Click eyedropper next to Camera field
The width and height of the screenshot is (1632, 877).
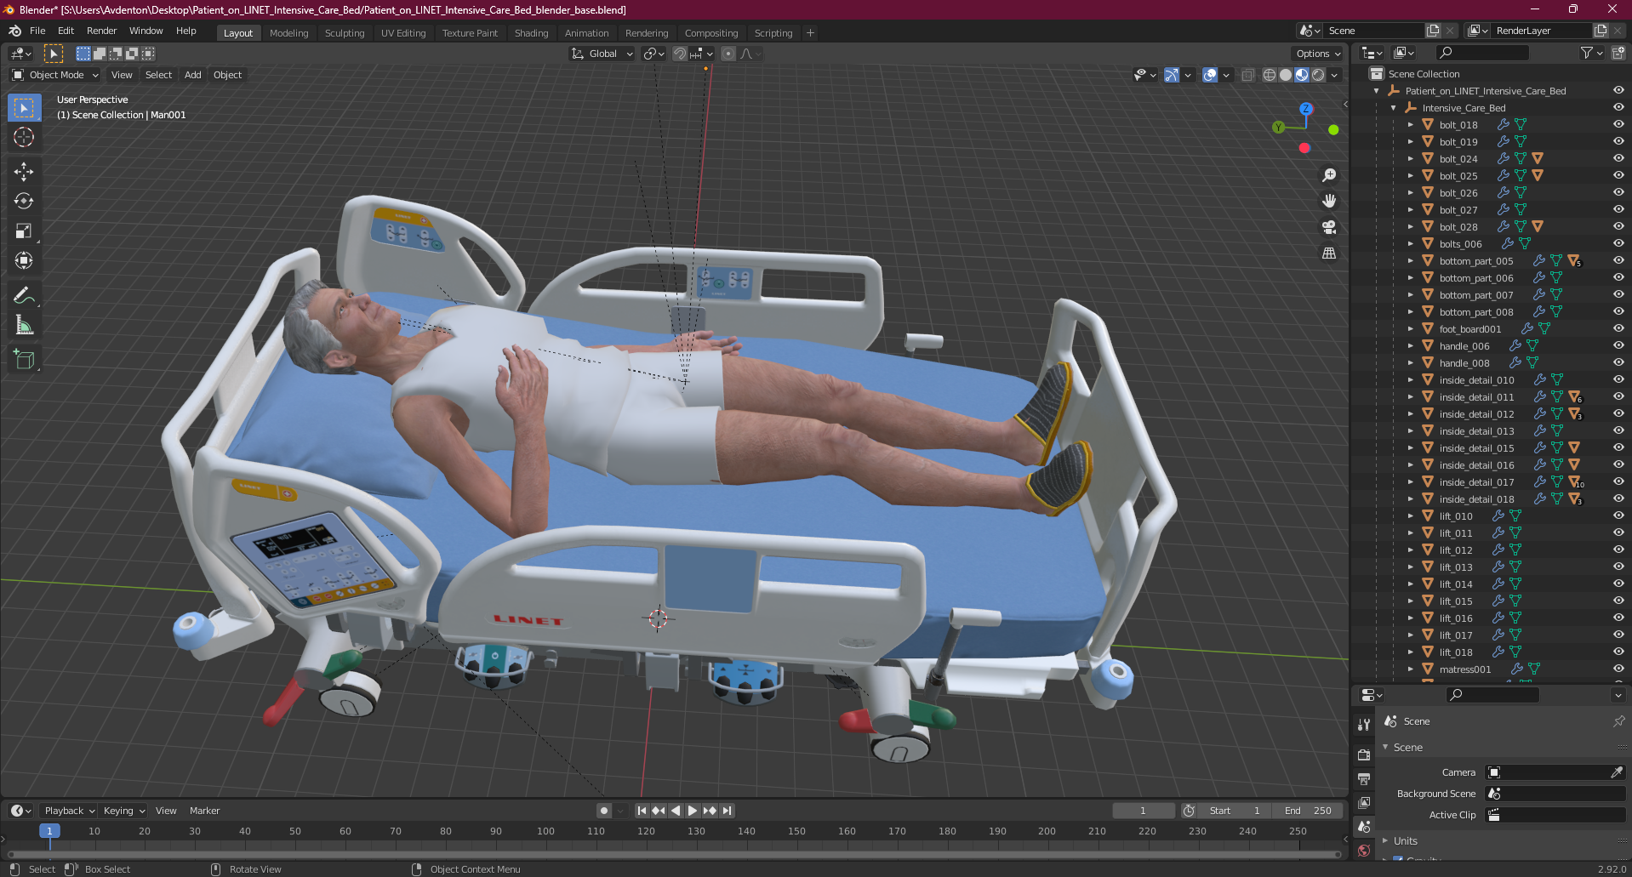tap(1617, 772)
